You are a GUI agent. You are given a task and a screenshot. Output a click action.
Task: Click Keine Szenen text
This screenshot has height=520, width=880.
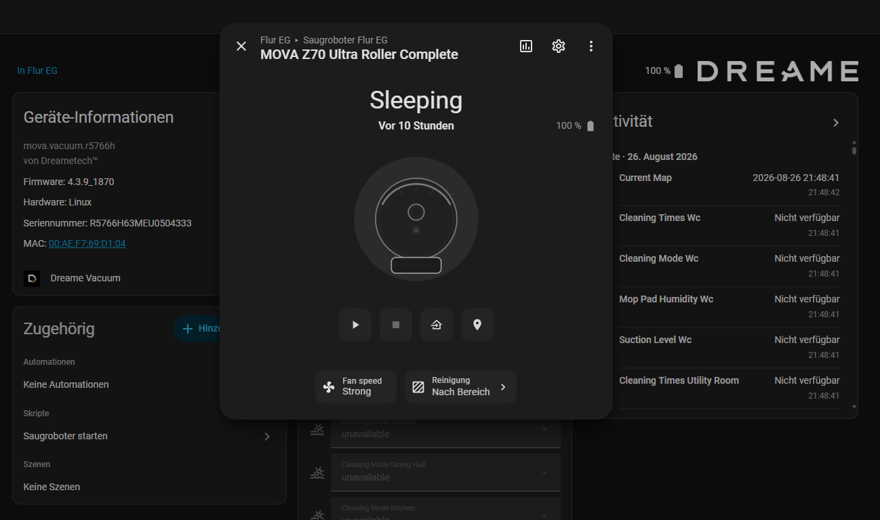52,487
